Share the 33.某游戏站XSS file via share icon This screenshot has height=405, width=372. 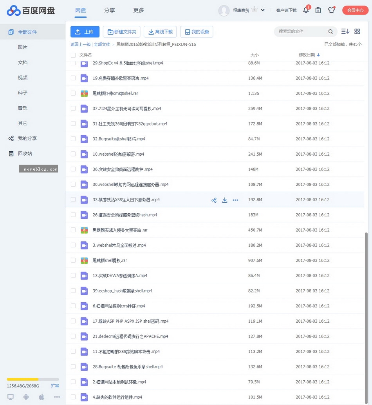[214, 200]
